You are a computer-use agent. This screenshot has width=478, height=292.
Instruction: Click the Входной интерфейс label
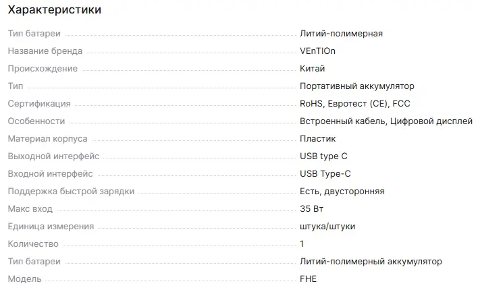(50, 174)
